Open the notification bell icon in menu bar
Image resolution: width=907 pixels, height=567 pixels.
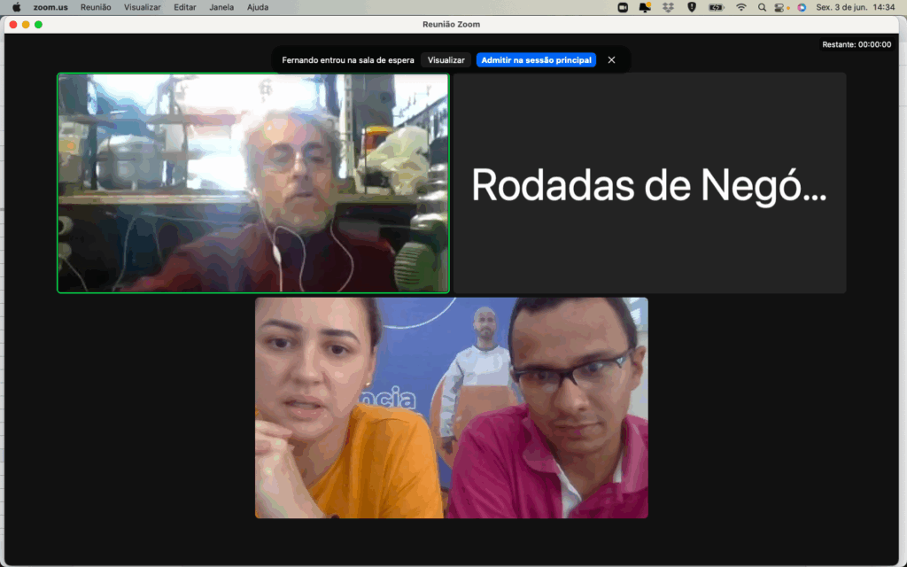646,7
